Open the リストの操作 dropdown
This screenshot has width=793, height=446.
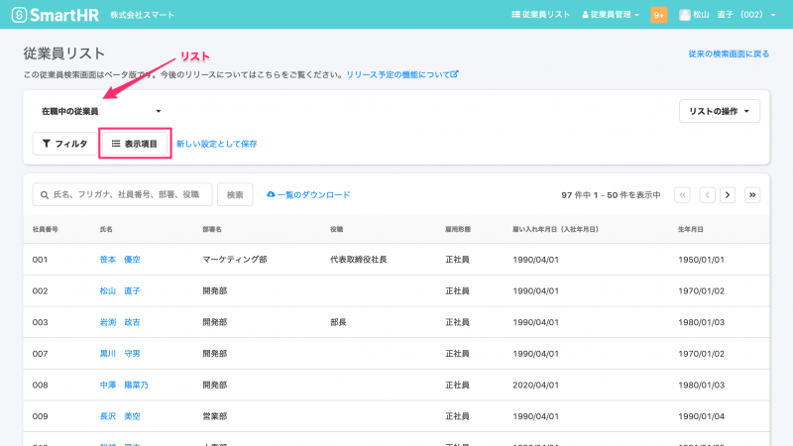[x=720, y=111]
